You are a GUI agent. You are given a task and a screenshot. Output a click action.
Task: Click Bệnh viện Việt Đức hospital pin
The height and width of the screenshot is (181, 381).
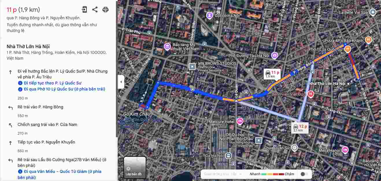(311, 94)
